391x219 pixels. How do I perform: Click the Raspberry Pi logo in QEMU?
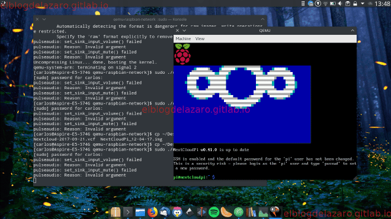[182, 54]
